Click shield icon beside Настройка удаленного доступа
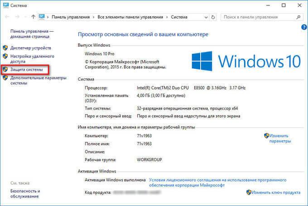The image size is (308, 206). (5, 56)
